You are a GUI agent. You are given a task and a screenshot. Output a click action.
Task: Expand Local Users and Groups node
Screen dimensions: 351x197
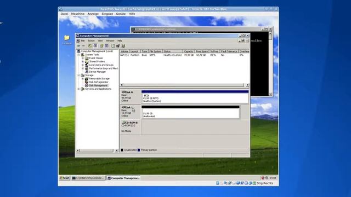coord(83,65)
